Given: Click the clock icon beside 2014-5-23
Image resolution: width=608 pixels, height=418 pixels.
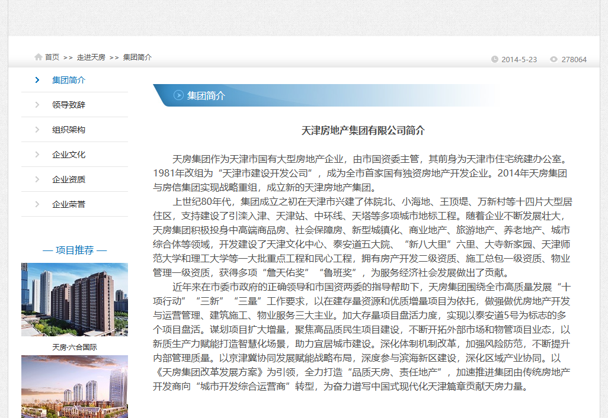Looking at the screenshot, I should click(x=495, y=59).
